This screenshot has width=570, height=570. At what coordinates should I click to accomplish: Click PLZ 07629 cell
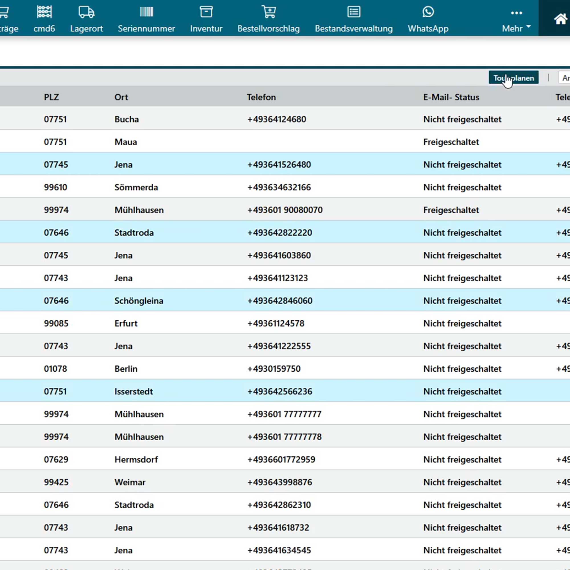pyautogui.click(x=56, y=460)
